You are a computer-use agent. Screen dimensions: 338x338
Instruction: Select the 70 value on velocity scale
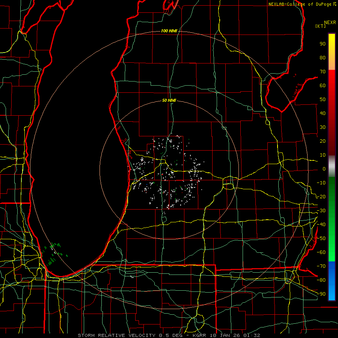click(x=323, y=72)
